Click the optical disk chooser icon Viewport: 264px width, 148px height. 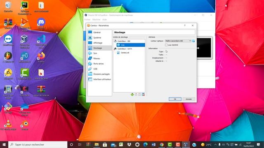193,41
